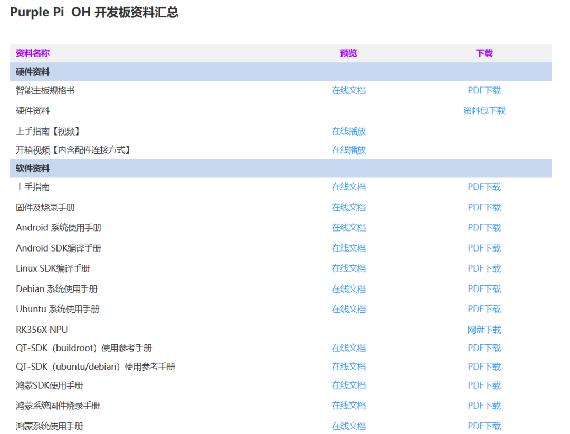570x434 pixels.
Task: Download PDF for 固件及烧录手册
Action: coord(484,207)
